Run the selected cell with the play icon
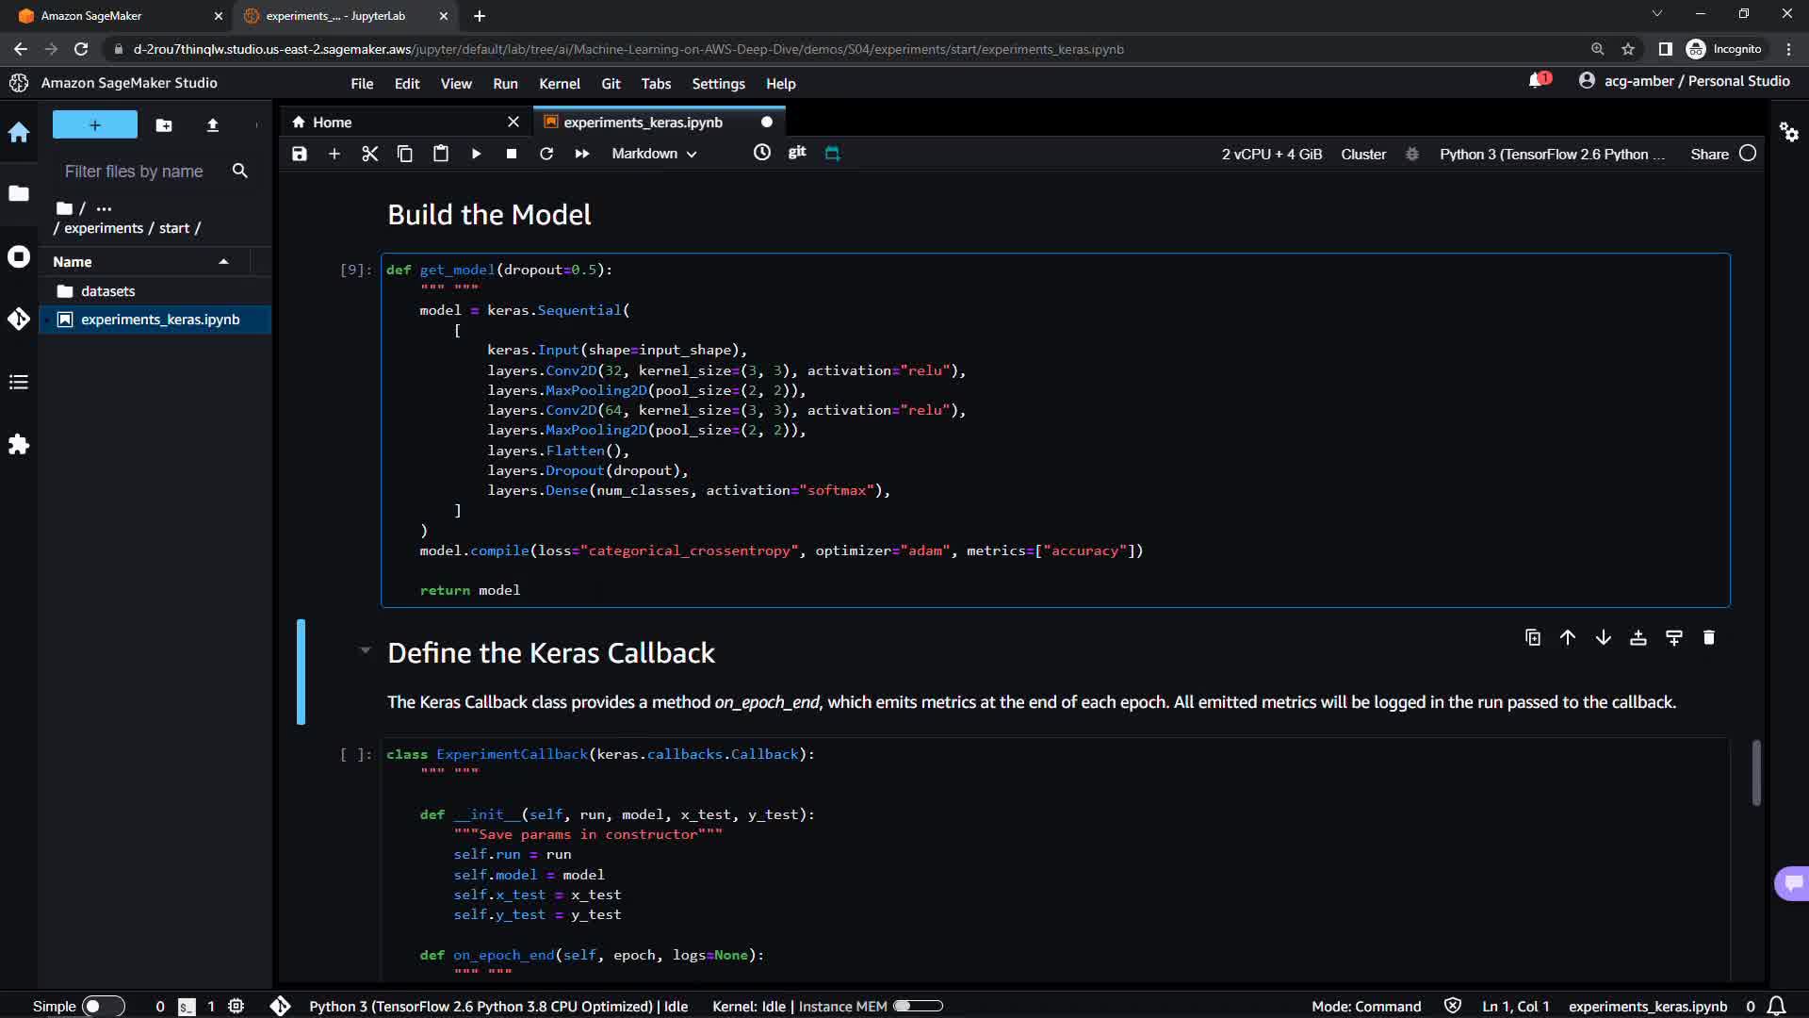 coord(476,154)
